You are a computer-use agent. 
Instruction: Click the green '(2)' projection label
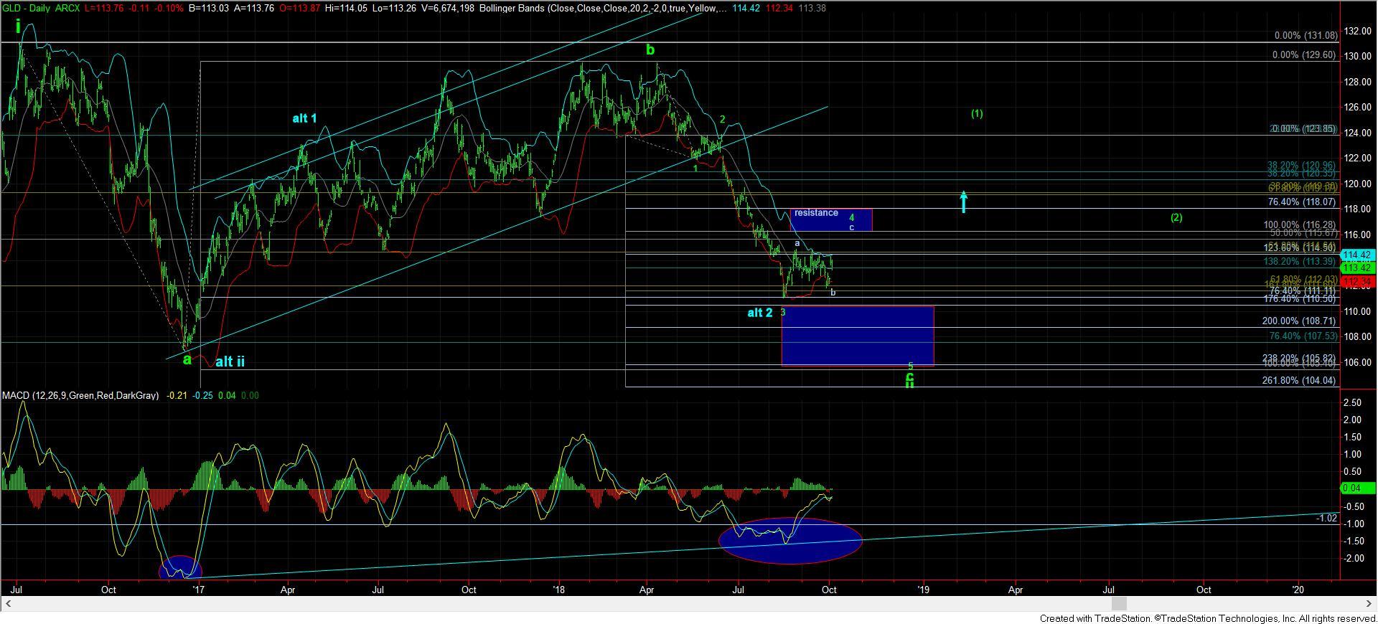click(x=1176, y=218)
